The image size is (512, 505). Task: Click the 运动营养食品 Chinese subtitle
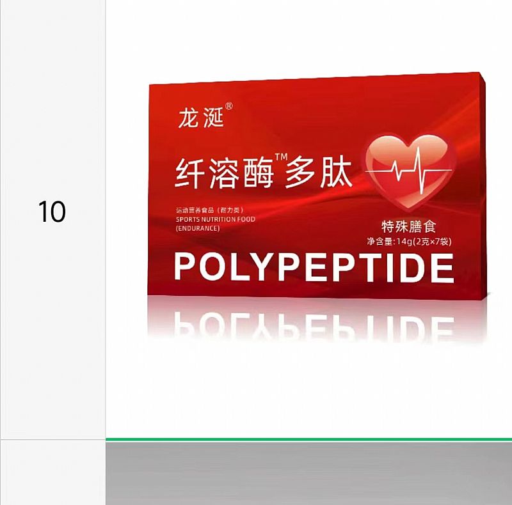coord(210,210)
